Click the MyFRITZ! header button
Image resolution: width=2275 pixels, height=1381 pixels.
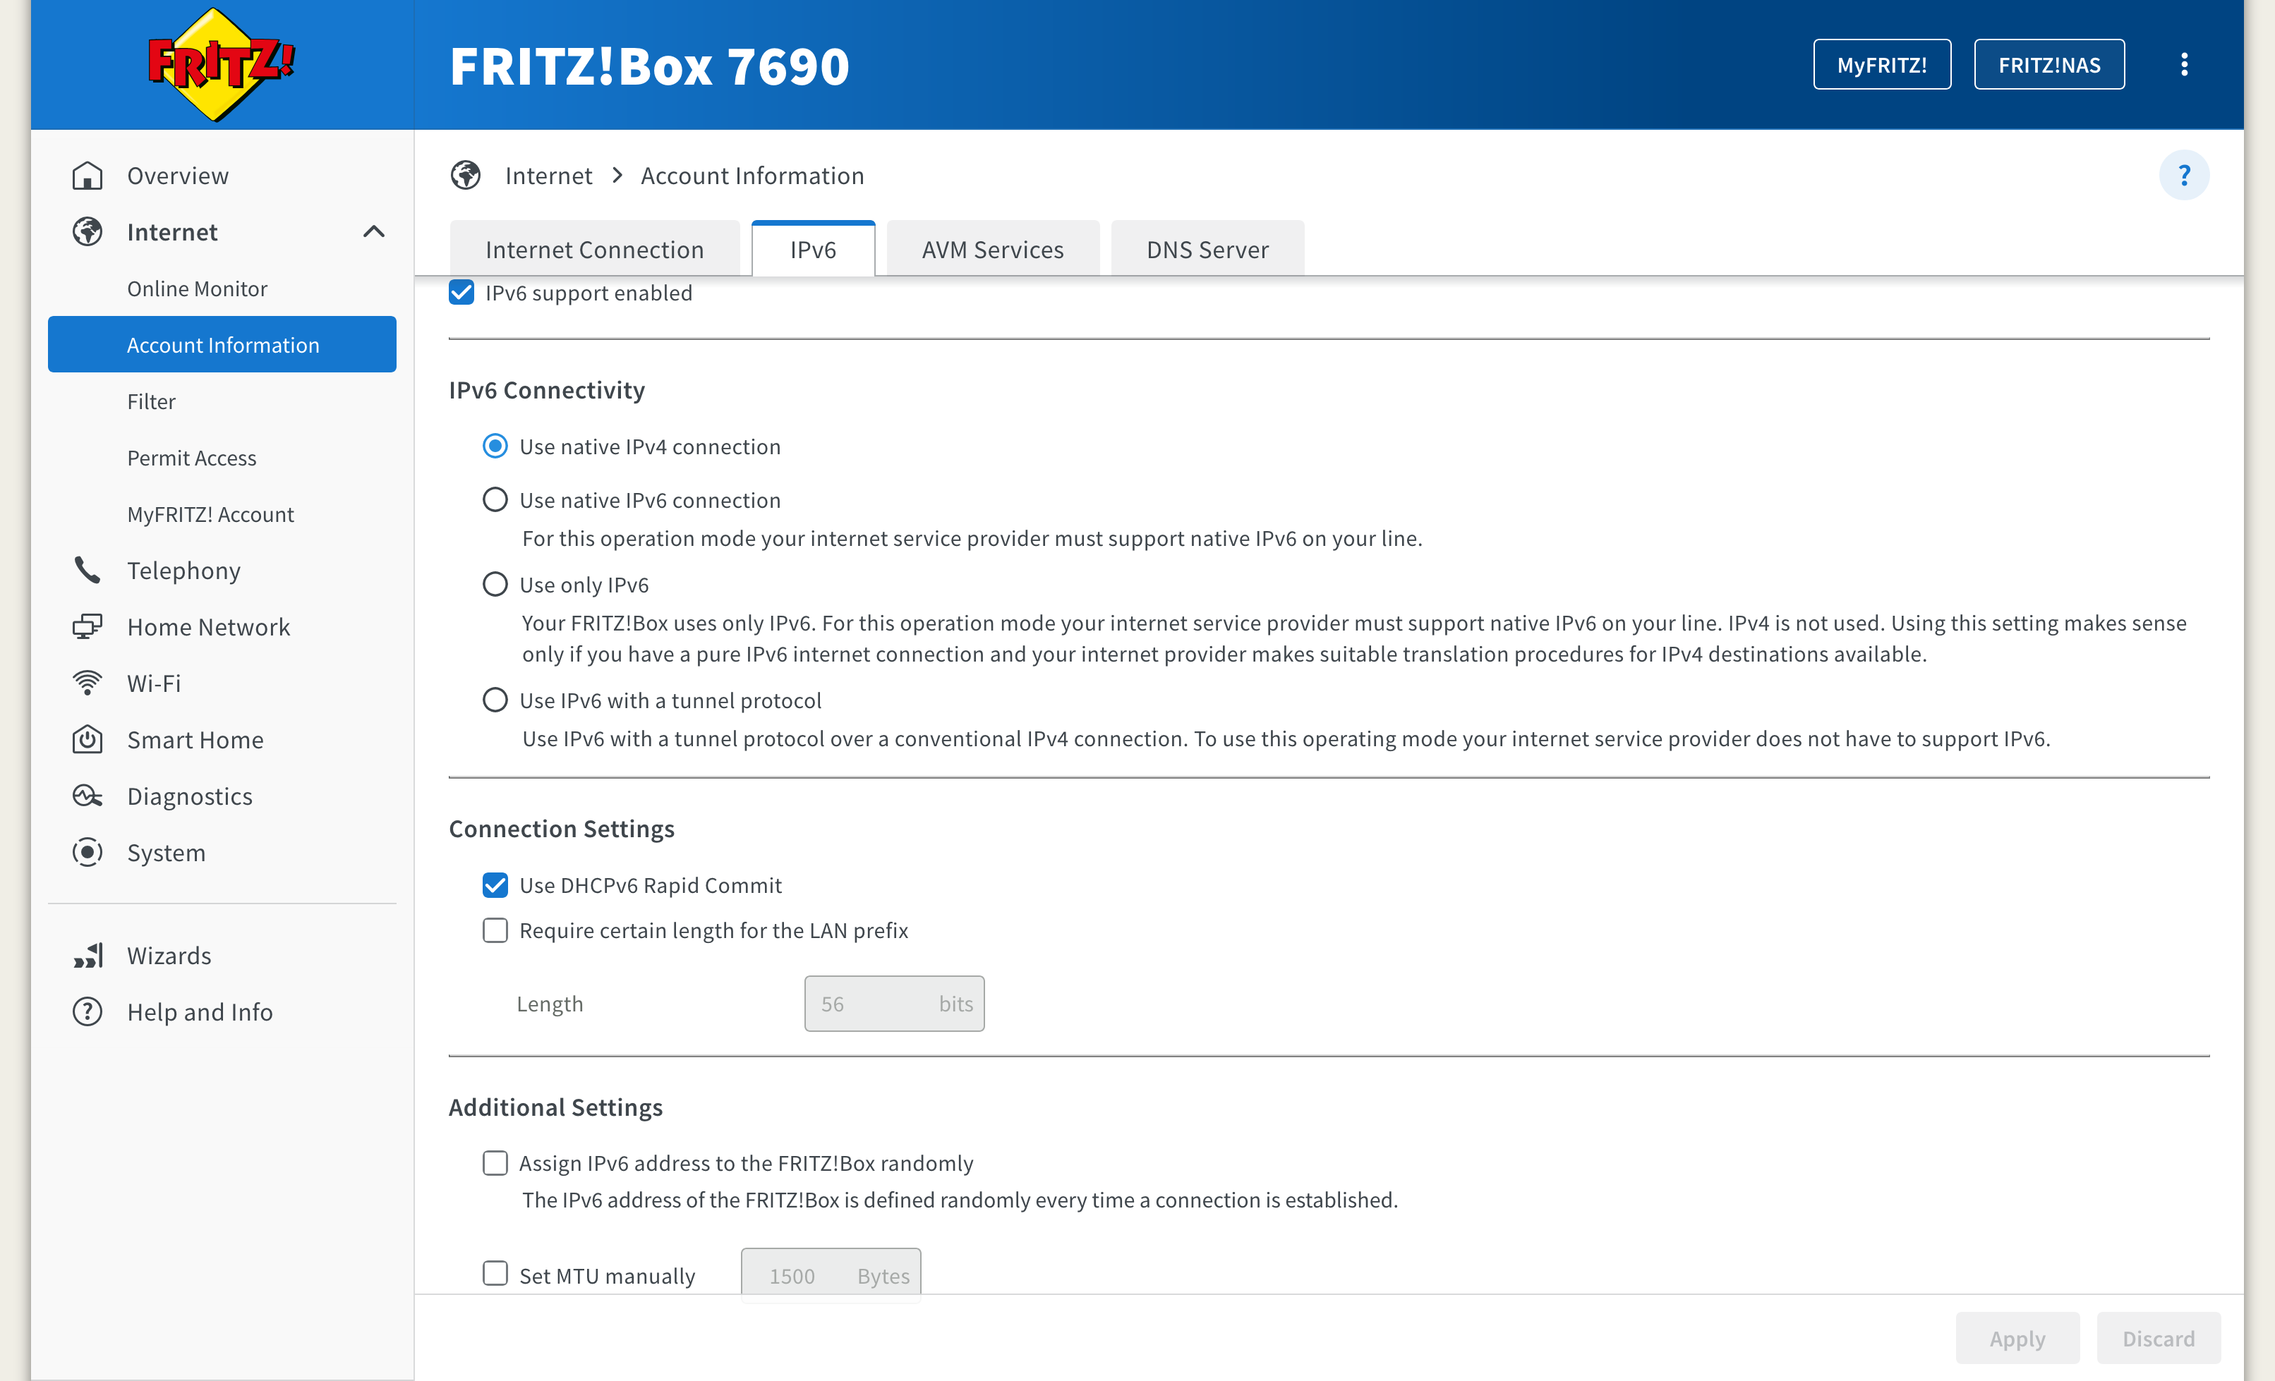tap(1882, 65)
